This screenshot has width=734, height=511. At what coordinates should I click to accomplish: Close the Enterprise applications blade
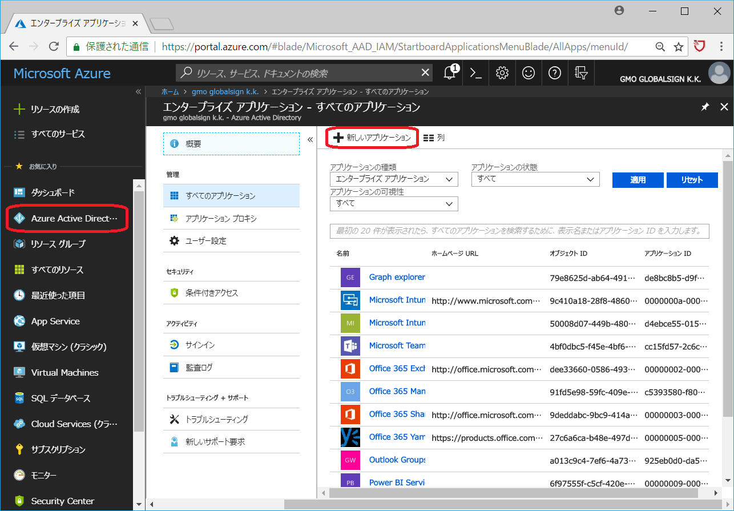(724, 107)
